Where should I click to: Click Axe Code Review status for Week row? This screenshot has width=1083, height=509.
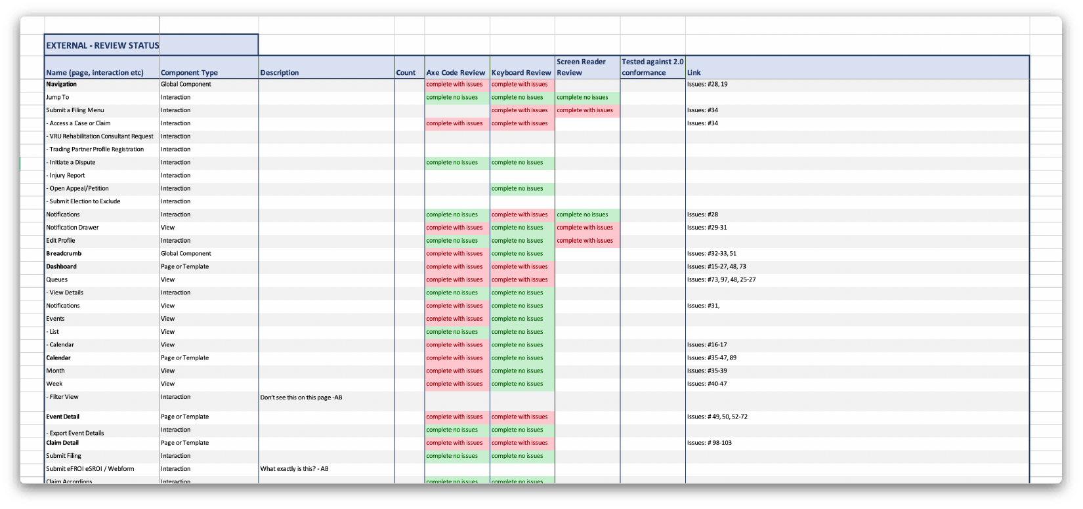click(x=457, y=384)
